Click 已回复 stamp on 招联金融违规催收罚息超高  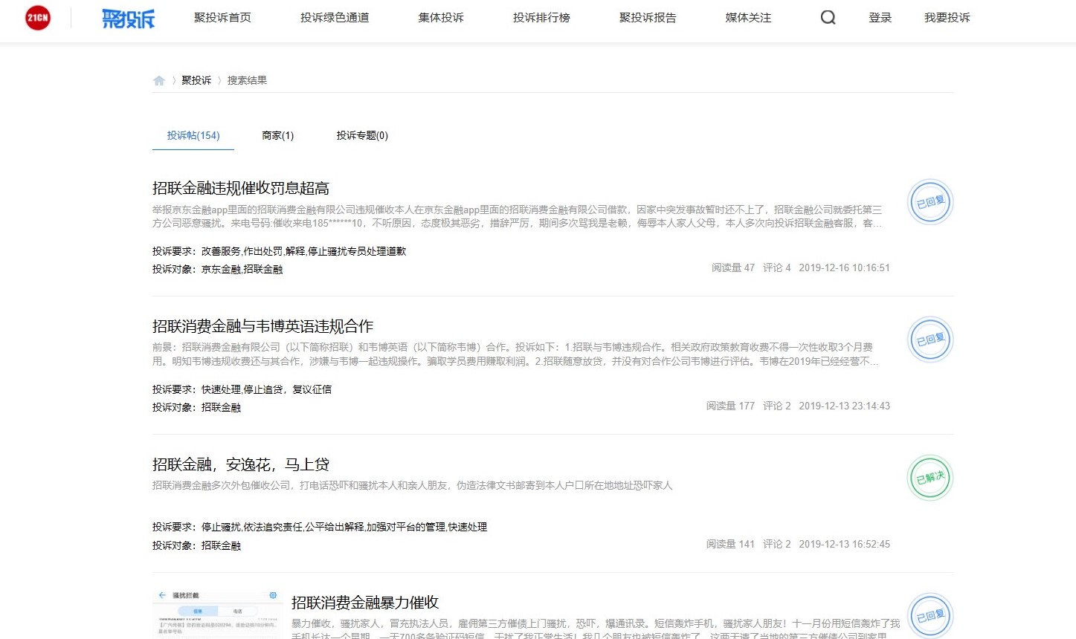coord(930,201)
